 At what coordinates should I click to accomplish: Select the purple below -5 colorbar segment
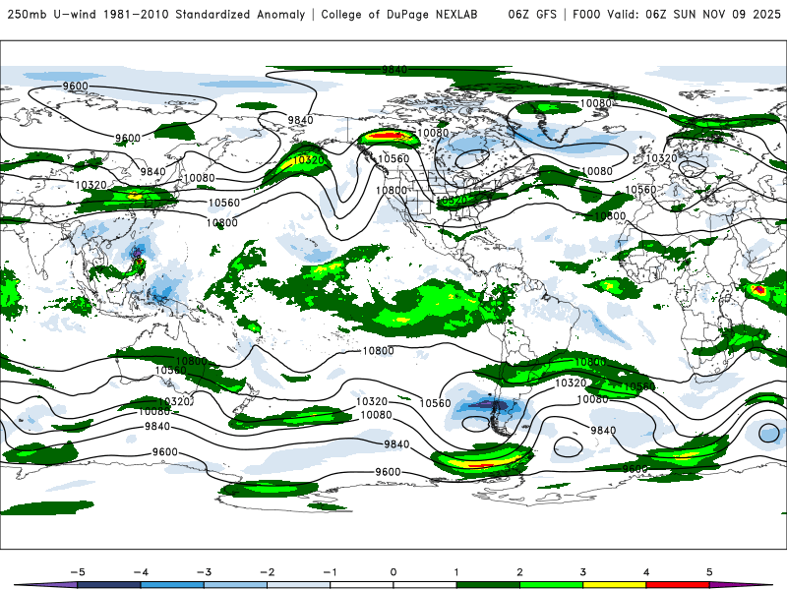46,585
